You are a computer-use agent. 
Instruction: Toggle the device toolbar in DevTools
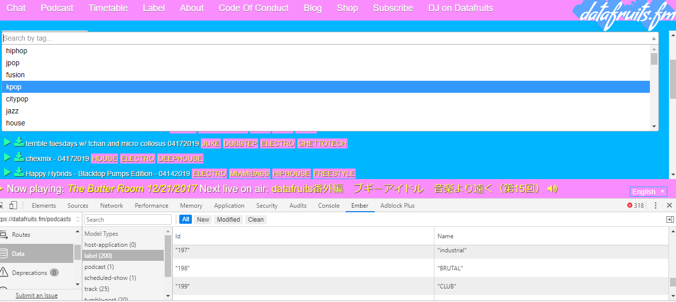pyautogui.click(x=13, y=206)
